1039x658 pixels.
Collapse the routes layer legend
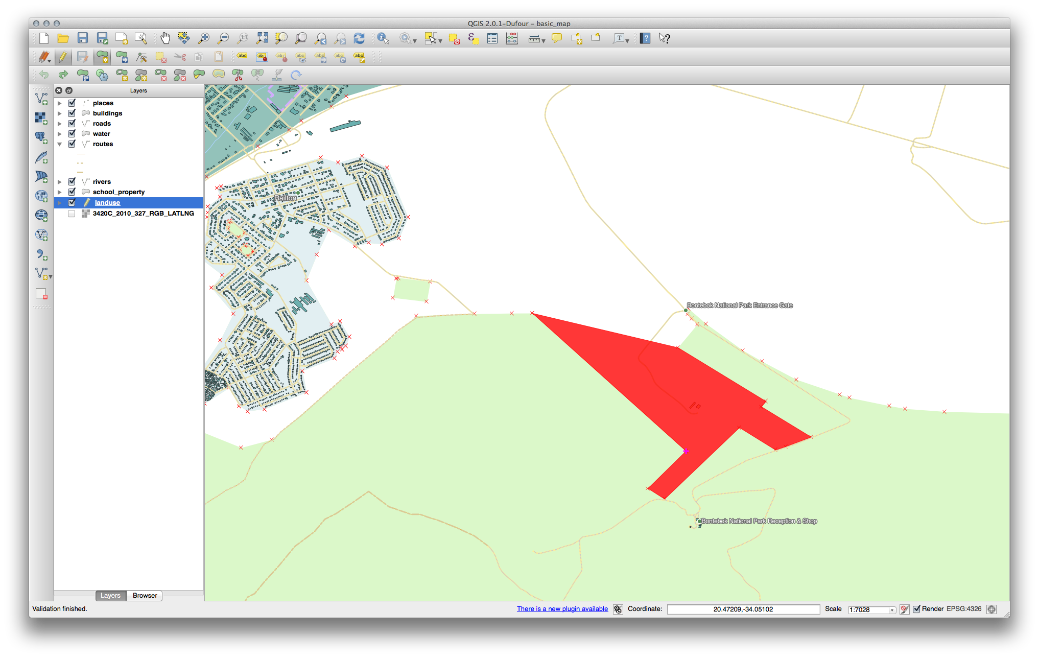coord(60,144)
